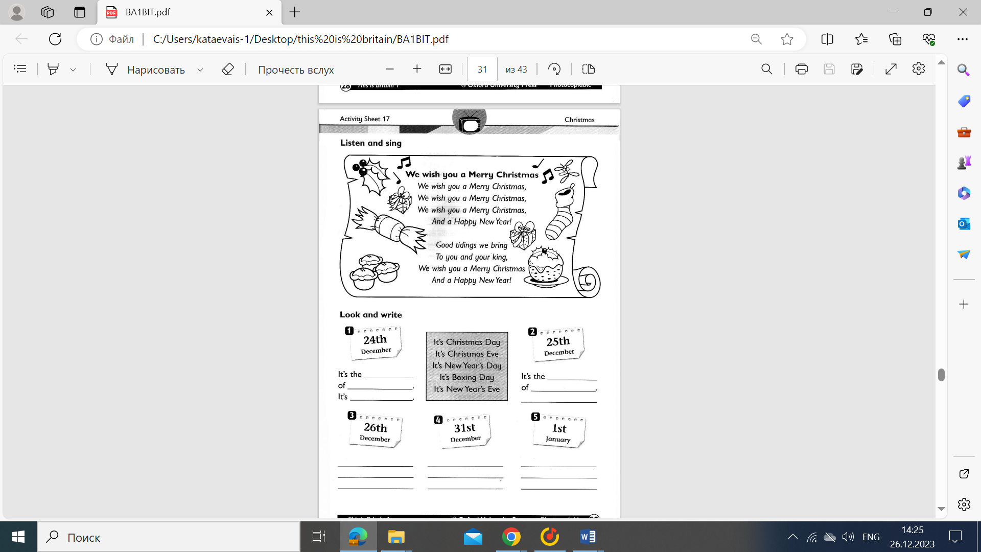Expand the Нарисовать options dropdown
981x552 pixels.
point(200,70)
